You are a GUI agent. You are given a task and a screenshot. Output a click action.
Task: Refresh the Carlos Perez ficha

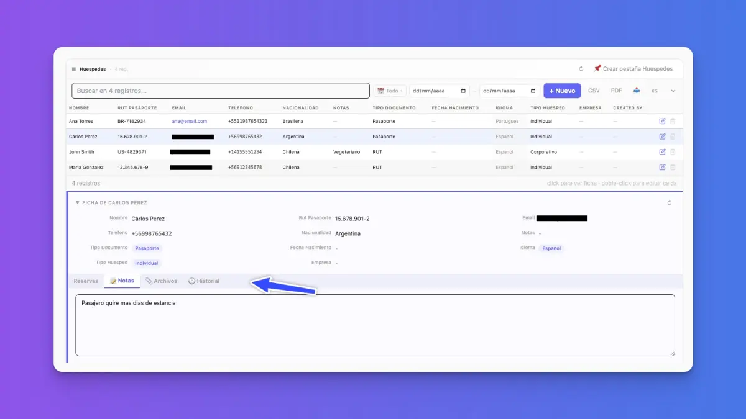pyautogui.click(x=670, y=202)
